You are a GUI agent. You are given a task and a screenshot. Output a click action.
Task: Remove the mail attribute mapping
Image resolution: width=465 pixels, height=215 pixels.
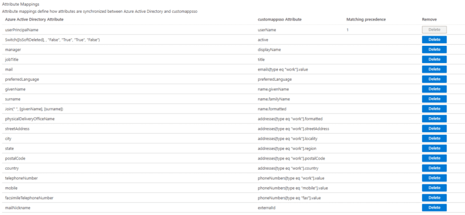click(x=434, y=69)
